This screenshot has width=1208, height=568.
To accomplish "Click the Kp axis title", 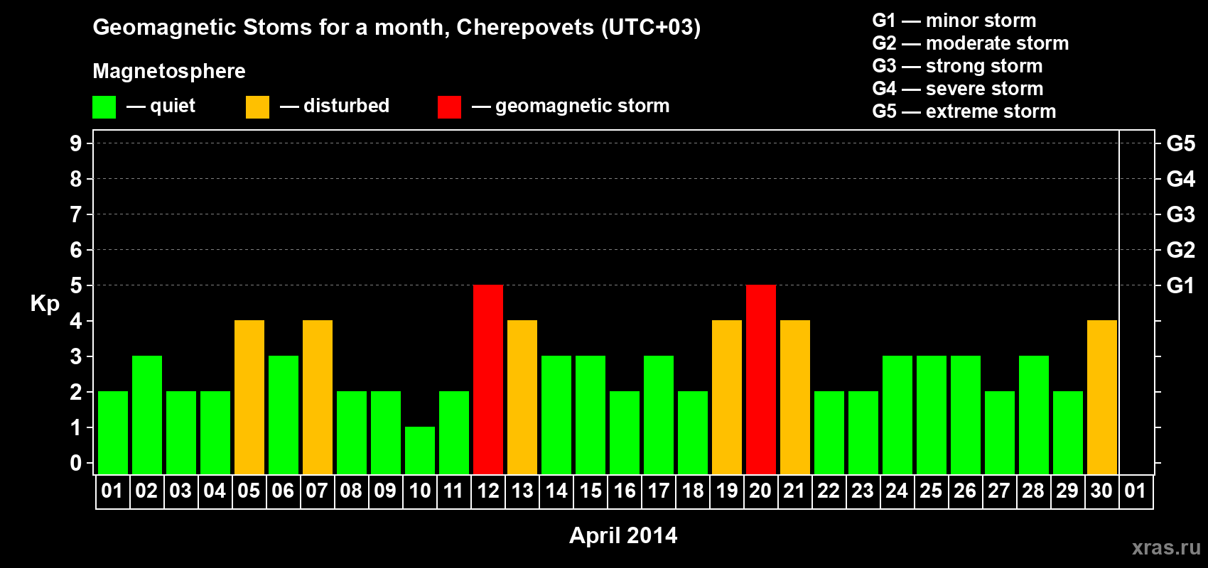I will pos(45,304).
